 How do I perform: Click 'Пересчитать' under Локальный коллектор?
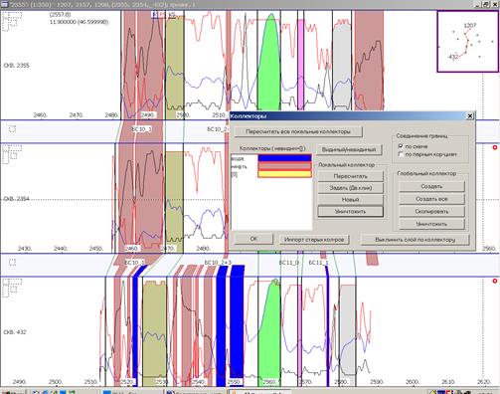point(350,176)
